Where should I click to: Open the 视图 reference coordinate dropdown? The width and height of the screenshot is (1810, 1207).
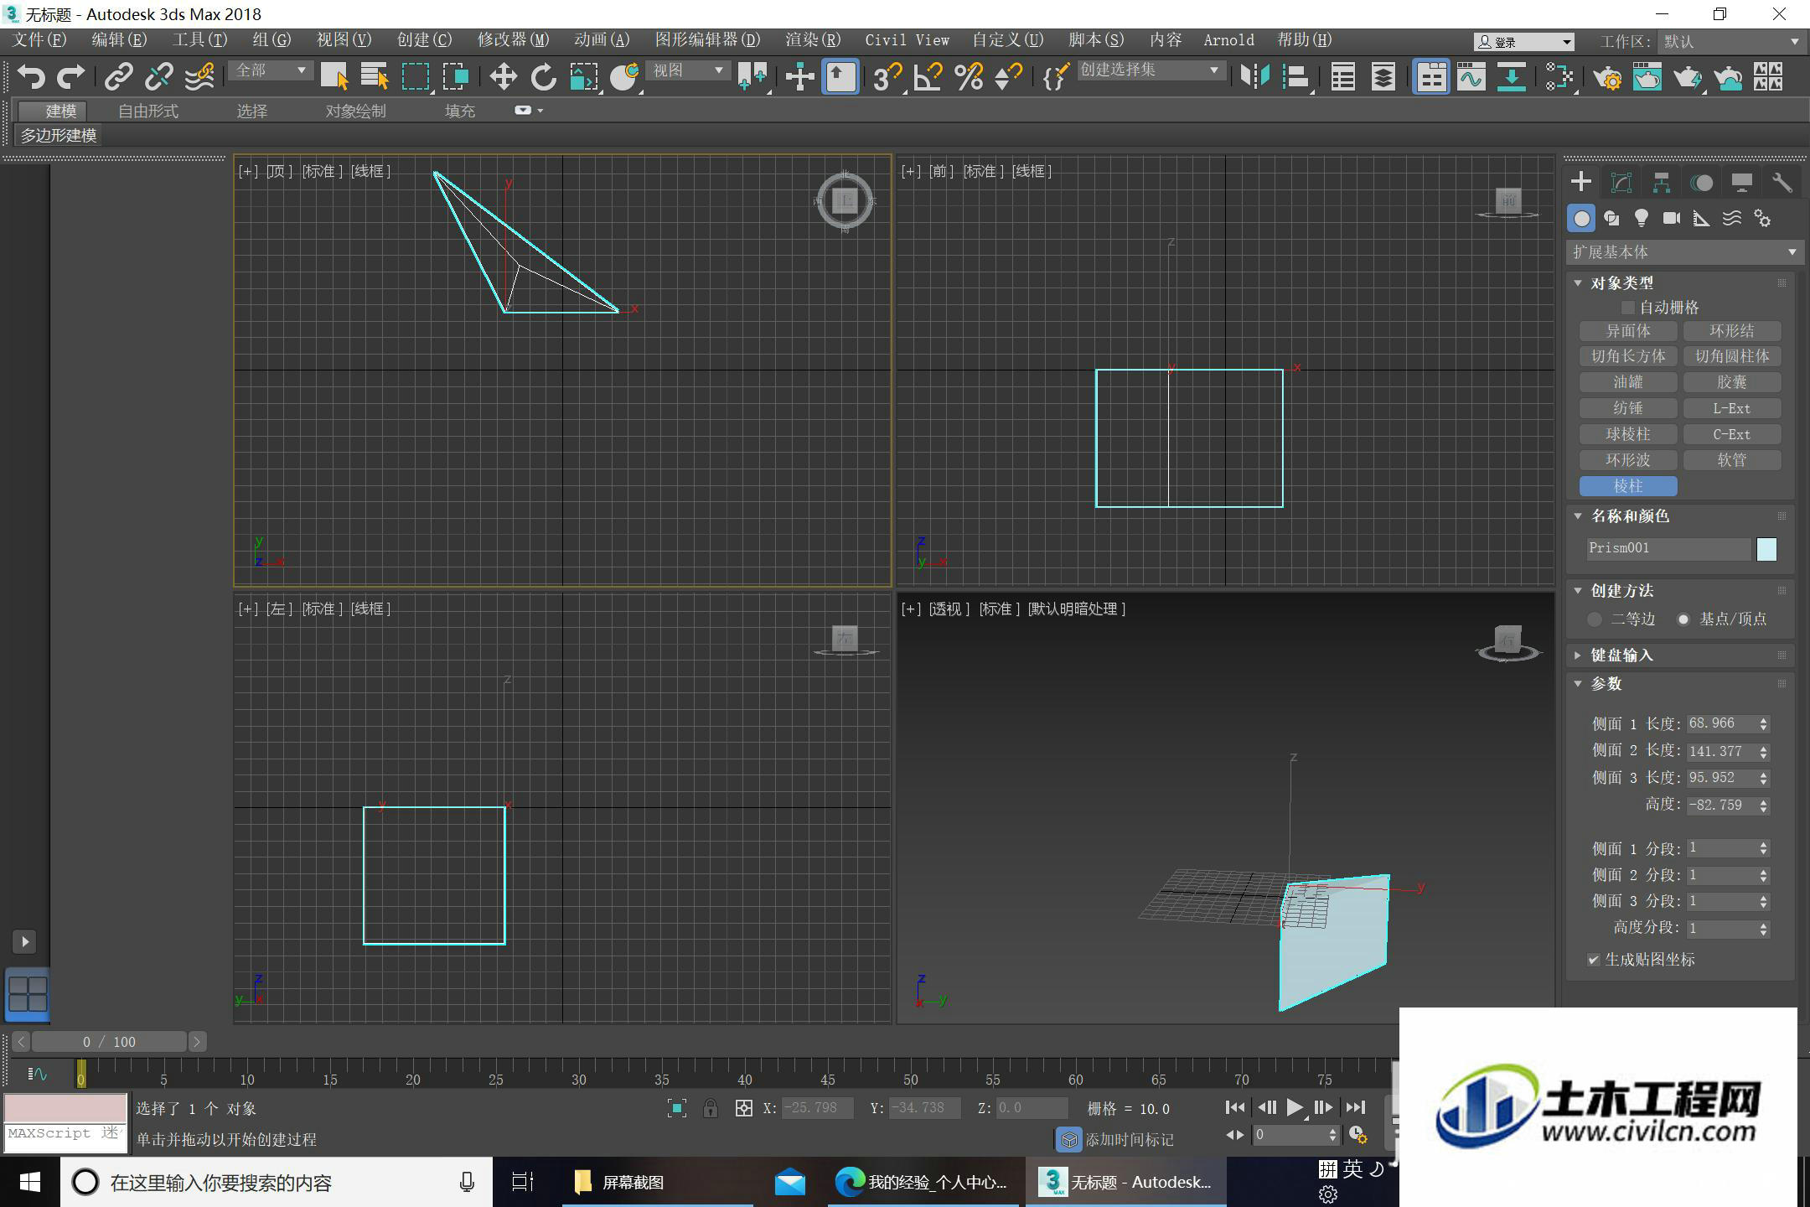689,70
